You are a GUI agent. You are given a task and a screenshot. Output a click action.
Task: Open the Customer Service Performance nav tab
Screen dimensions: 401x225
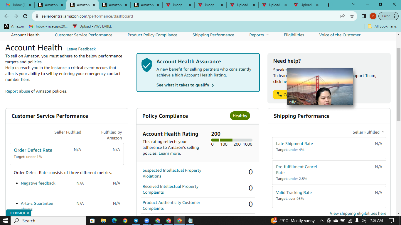point(84,35)
